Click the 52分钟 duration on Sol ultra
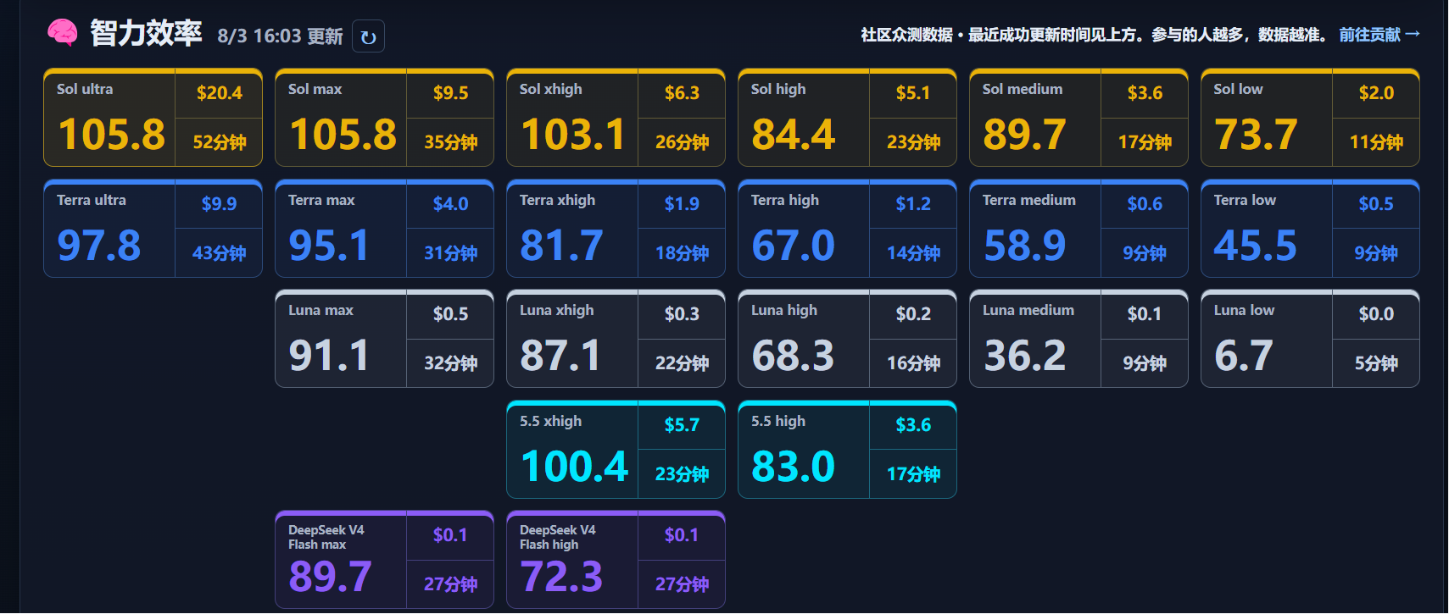This screenshot has height=614, width=1449. click(x=220, y=142)
